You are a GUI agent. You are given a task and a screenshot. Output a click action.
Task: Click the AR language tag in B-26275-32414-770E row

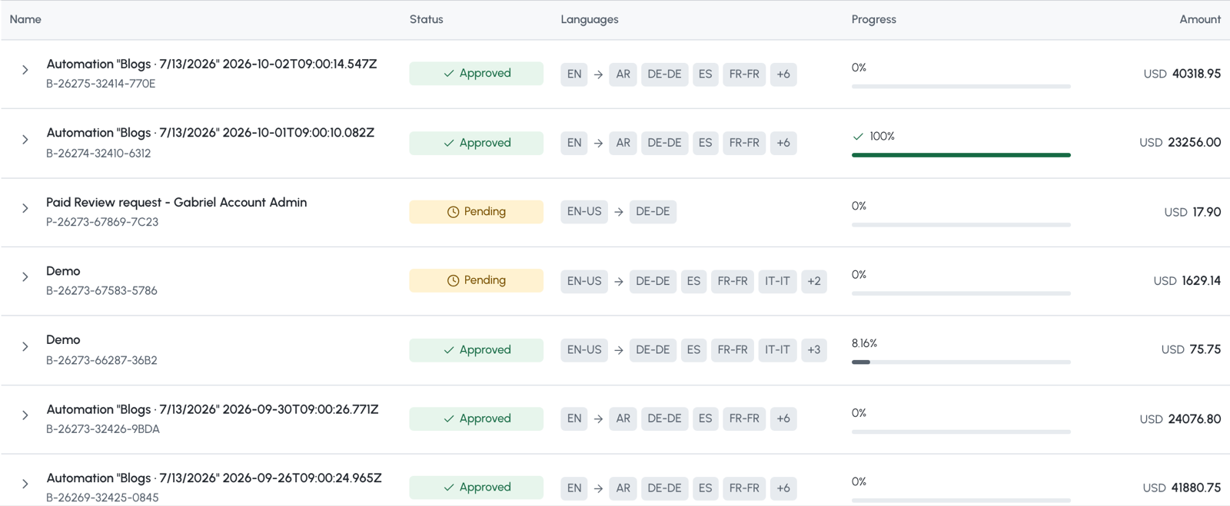pos(623,74)
